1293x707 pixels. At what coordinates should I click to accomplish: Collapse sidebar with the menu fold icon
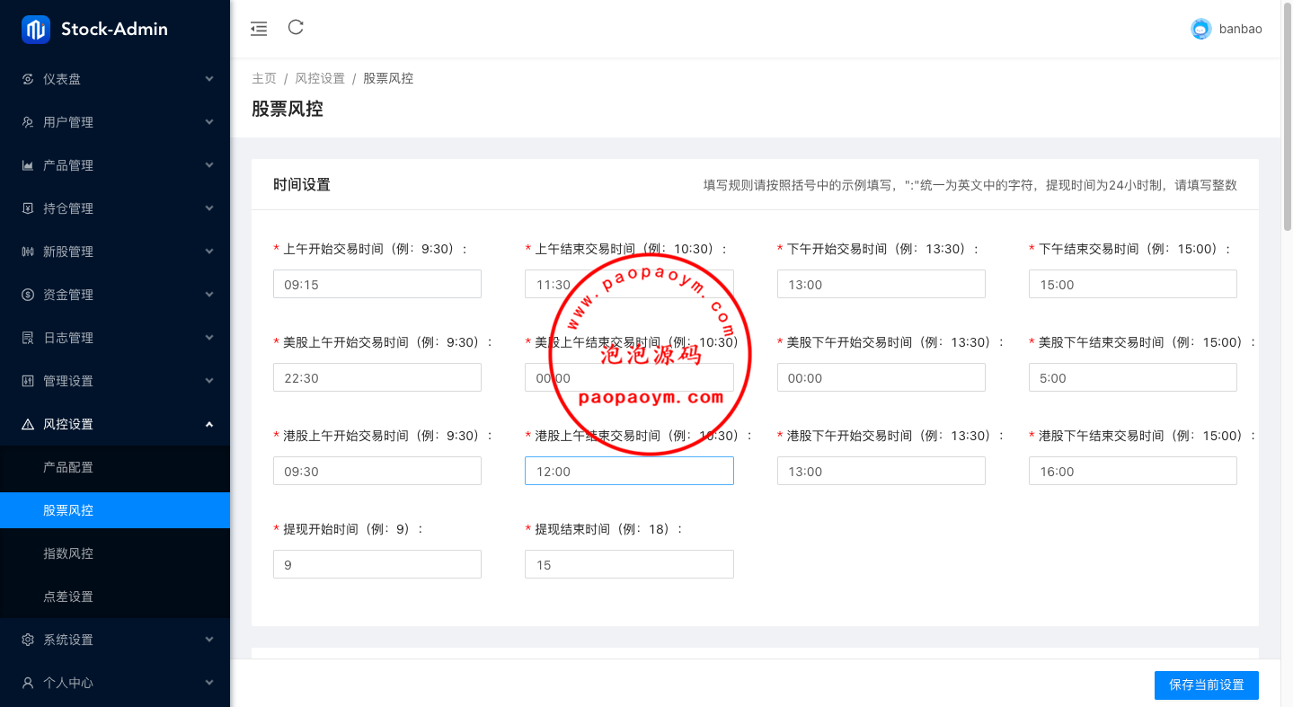pyautogui.click(x=259, y=29)
